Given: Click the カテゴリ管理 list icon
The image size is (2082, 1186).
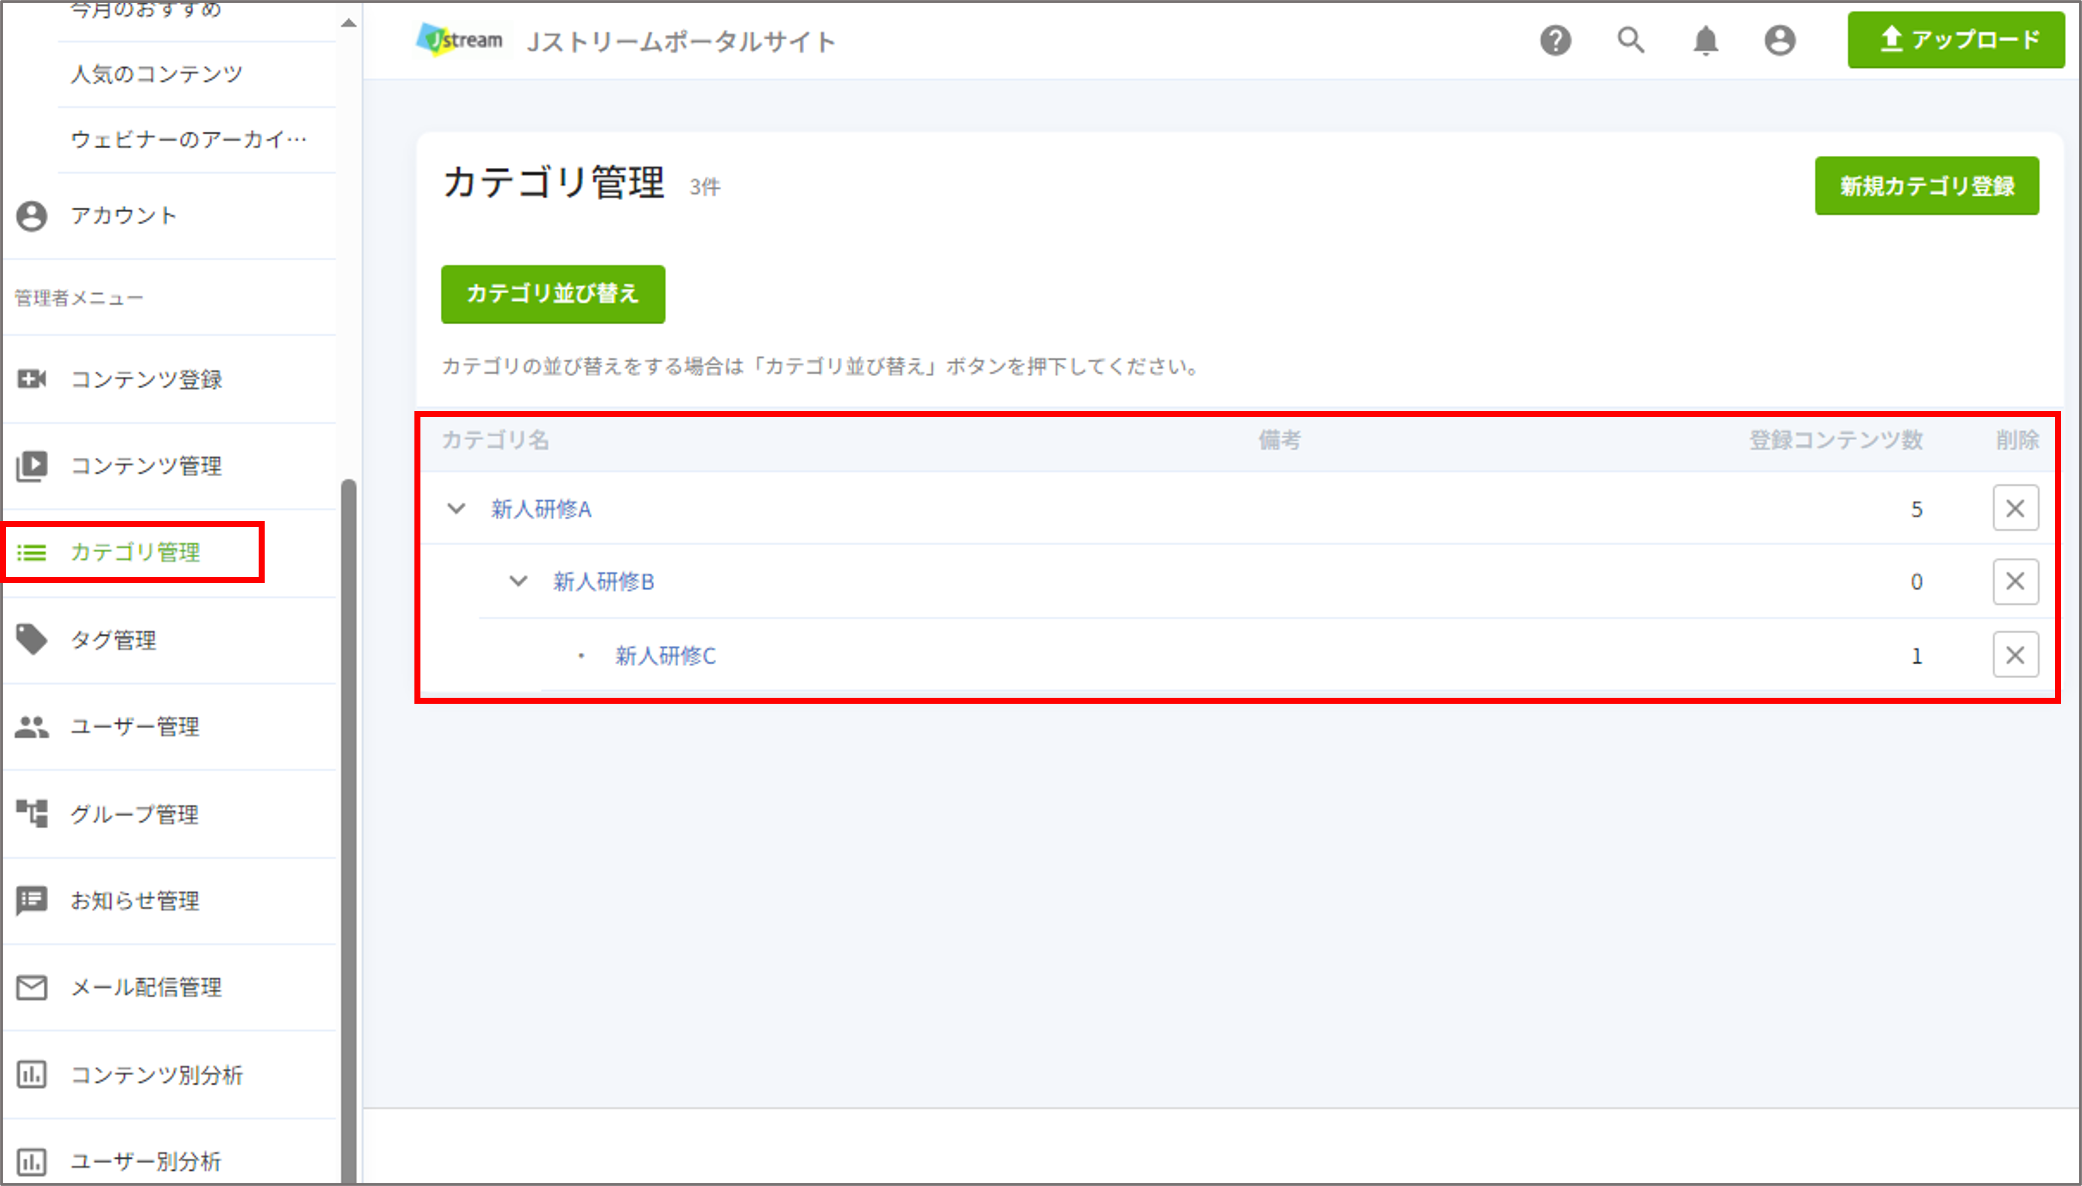Looking at the screenshot, I should 32,553.
